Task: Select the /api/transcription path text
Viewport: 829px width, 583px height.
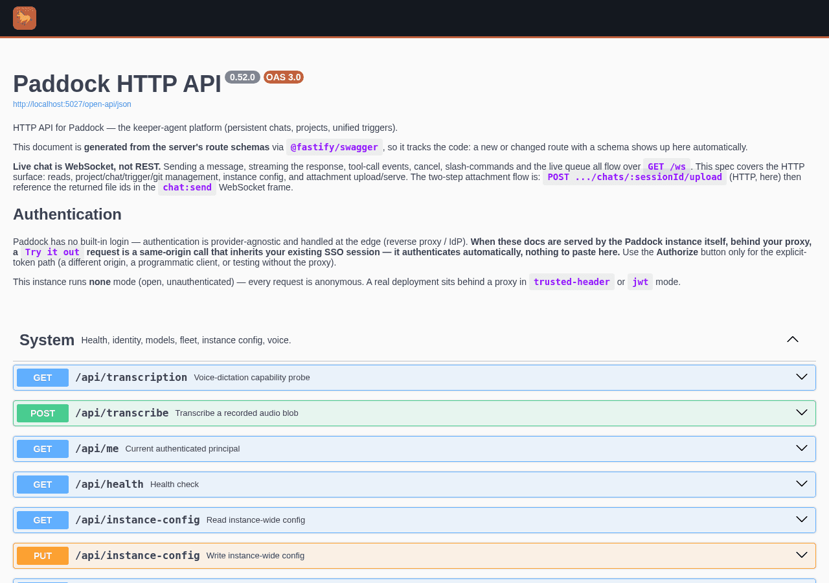Action: pos(131,377)
